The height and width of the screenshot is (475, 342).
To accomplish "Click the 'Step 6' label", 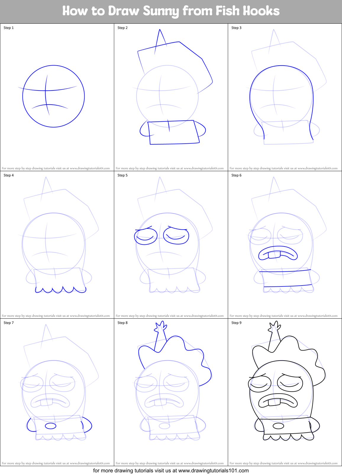I will [236, 175].
